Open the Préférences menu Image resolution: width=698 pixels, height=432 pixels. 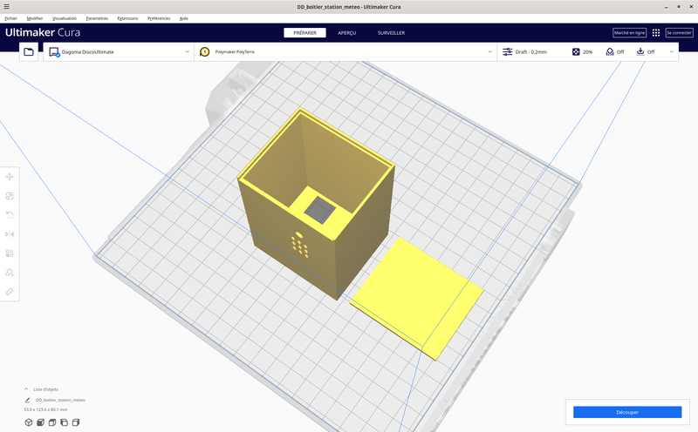click(x=159, y=18)
